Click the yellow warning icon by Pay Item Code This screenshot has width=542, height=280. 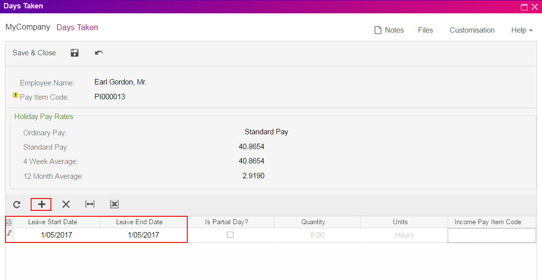15,95
